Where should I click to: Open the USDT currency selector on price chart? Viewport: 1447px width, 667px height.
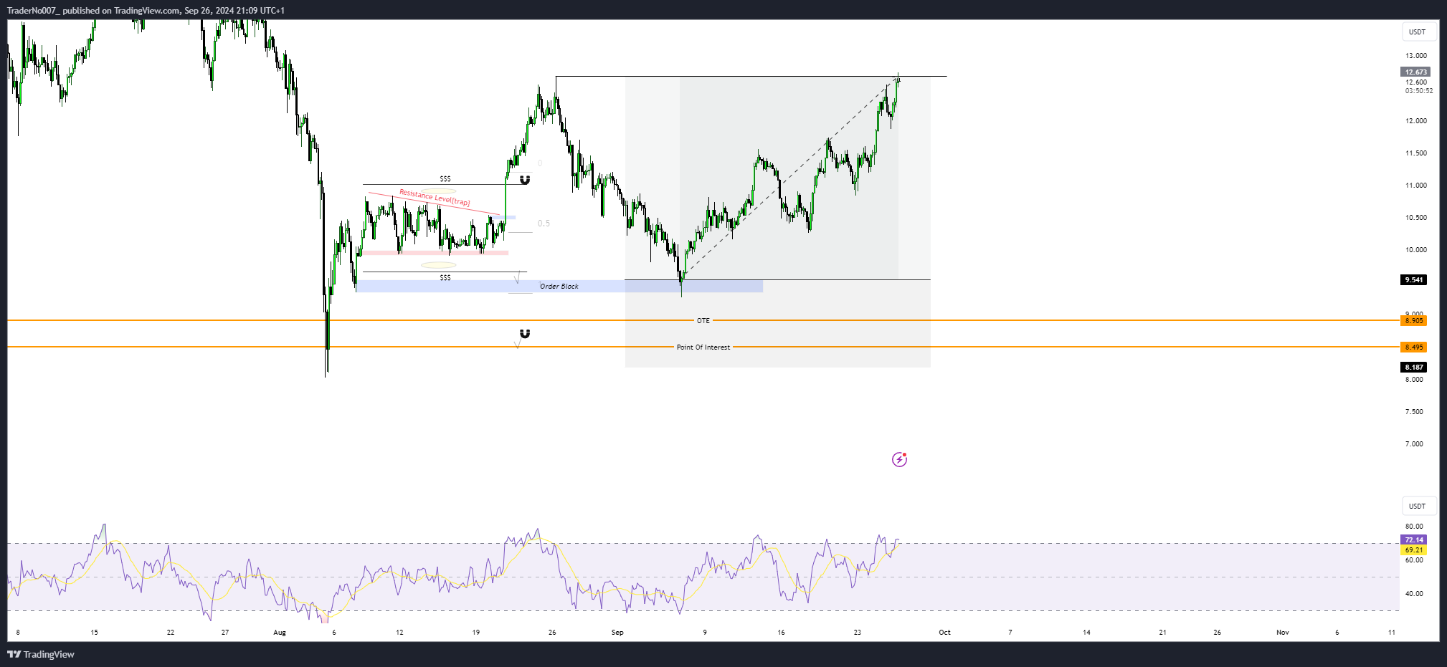click(1418, 32)
